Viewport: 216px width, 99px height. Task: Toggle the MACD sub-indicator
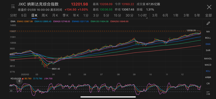tap(208, 65)
